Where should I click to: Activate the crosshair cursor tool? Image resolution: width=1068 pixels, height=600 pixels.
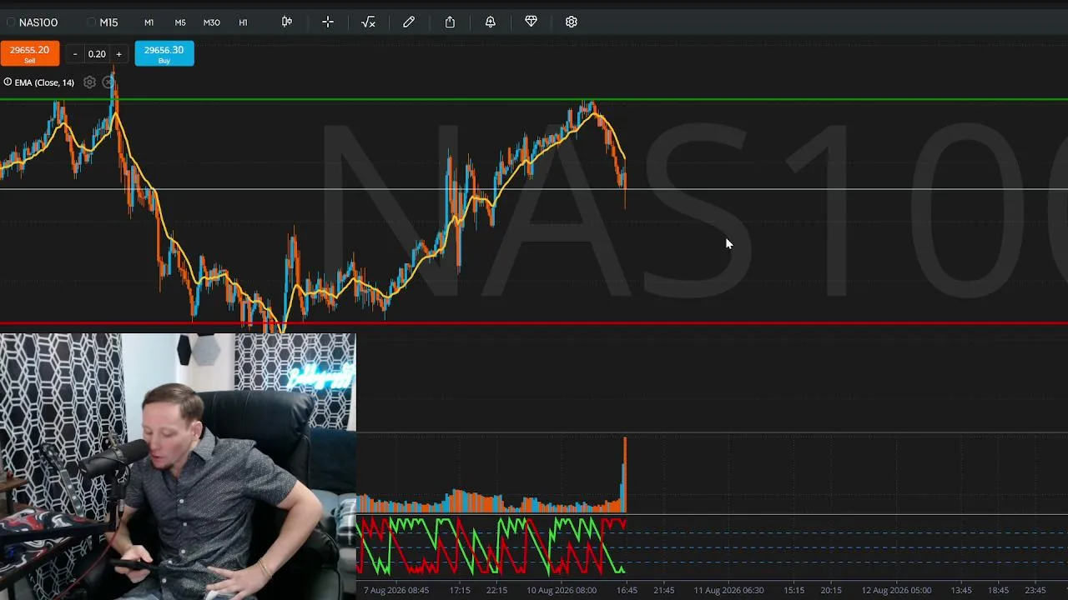(328, 22)
